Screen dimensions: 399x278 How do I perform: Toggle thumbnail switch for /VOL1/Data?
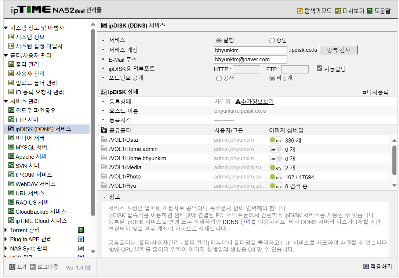click(276, 140)
